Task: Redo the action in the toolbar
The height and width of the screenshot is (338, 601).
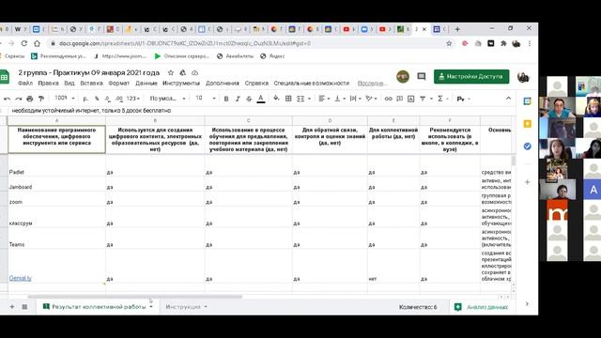Action: (19, 99)
